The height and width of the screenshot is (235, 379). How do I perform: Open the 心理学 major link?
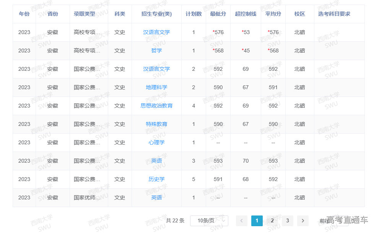coord(156,142)
